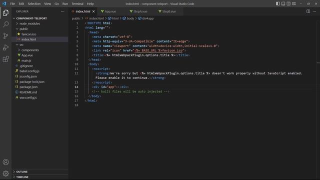This screenshot has width=320, height=180.
Task: Select index.html in the explorer tree
Action: click(x=28, y=39)
